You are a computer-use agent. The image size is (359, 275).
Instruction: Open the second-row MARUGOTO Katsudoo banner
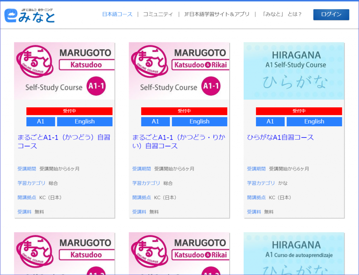(x=65, y=253)
